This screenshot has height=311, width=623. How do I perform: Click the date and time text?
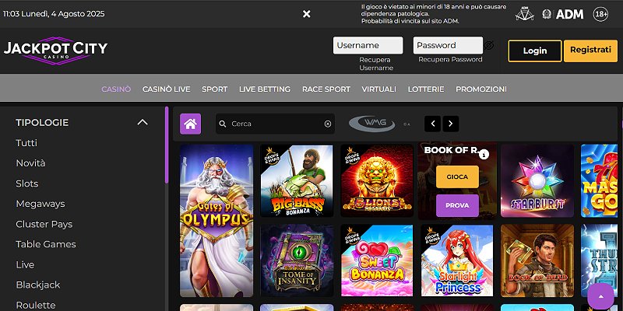[54, 14]
